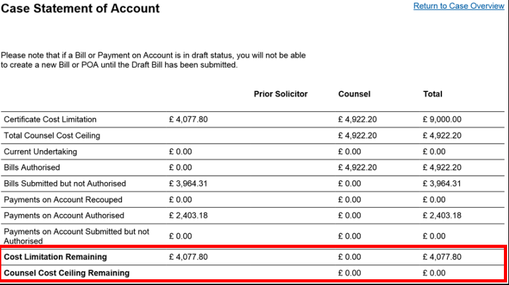Select the Prior Solicitor column header
Image resolution: width=509 pixels, height=285 pixels.
[x=280, y=94]
